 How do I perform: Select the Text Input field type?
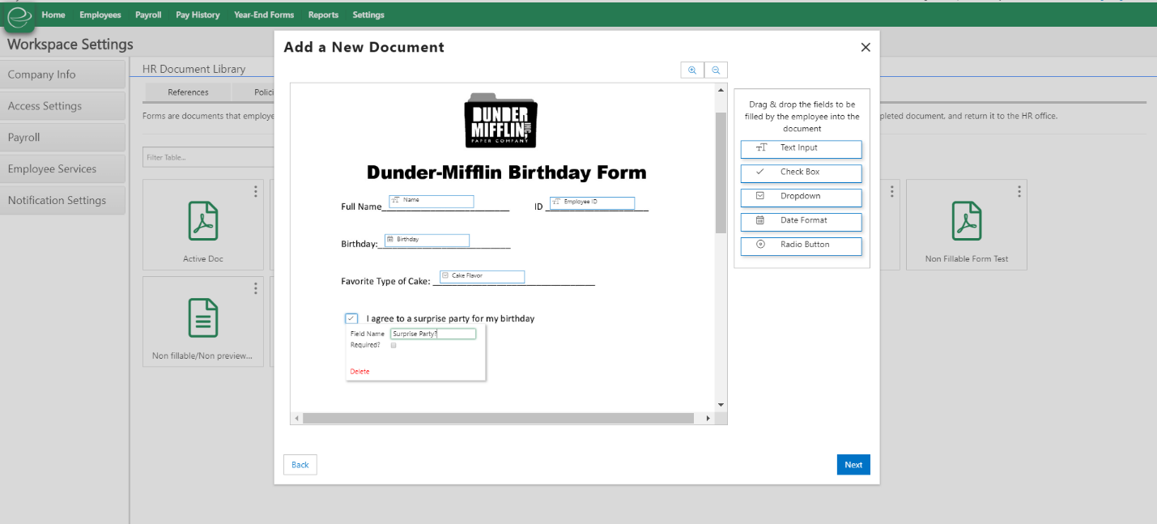click(x=801, y=148)
